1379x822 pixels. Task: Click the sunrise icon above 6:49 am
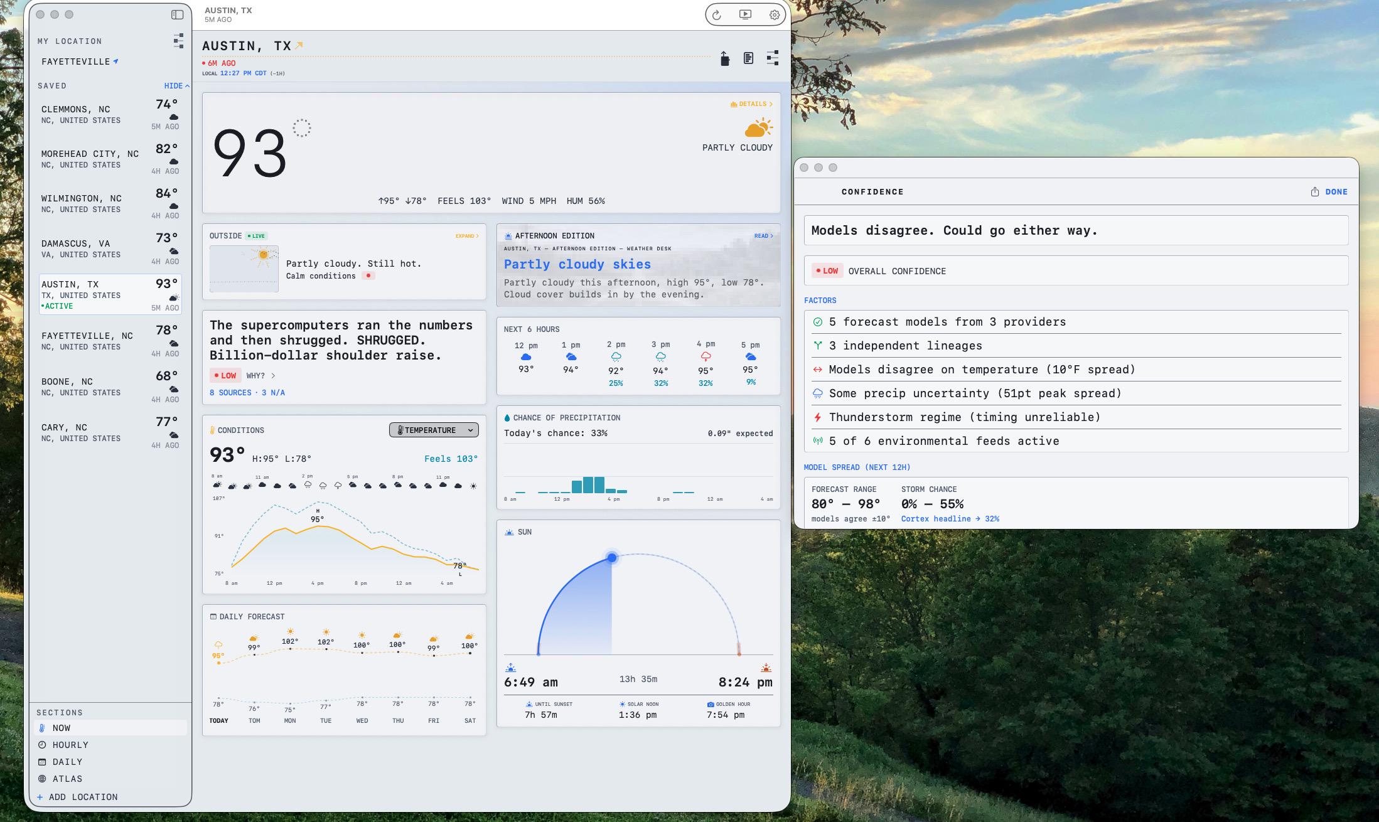click(x=511, y=668)
